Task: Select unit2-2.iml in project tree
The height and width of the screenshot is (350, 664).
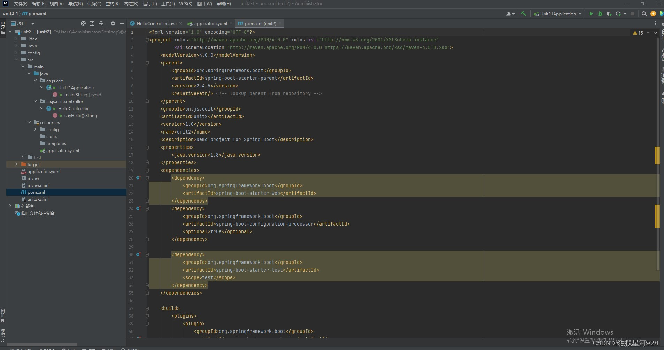Action: [x=38, y=199]
